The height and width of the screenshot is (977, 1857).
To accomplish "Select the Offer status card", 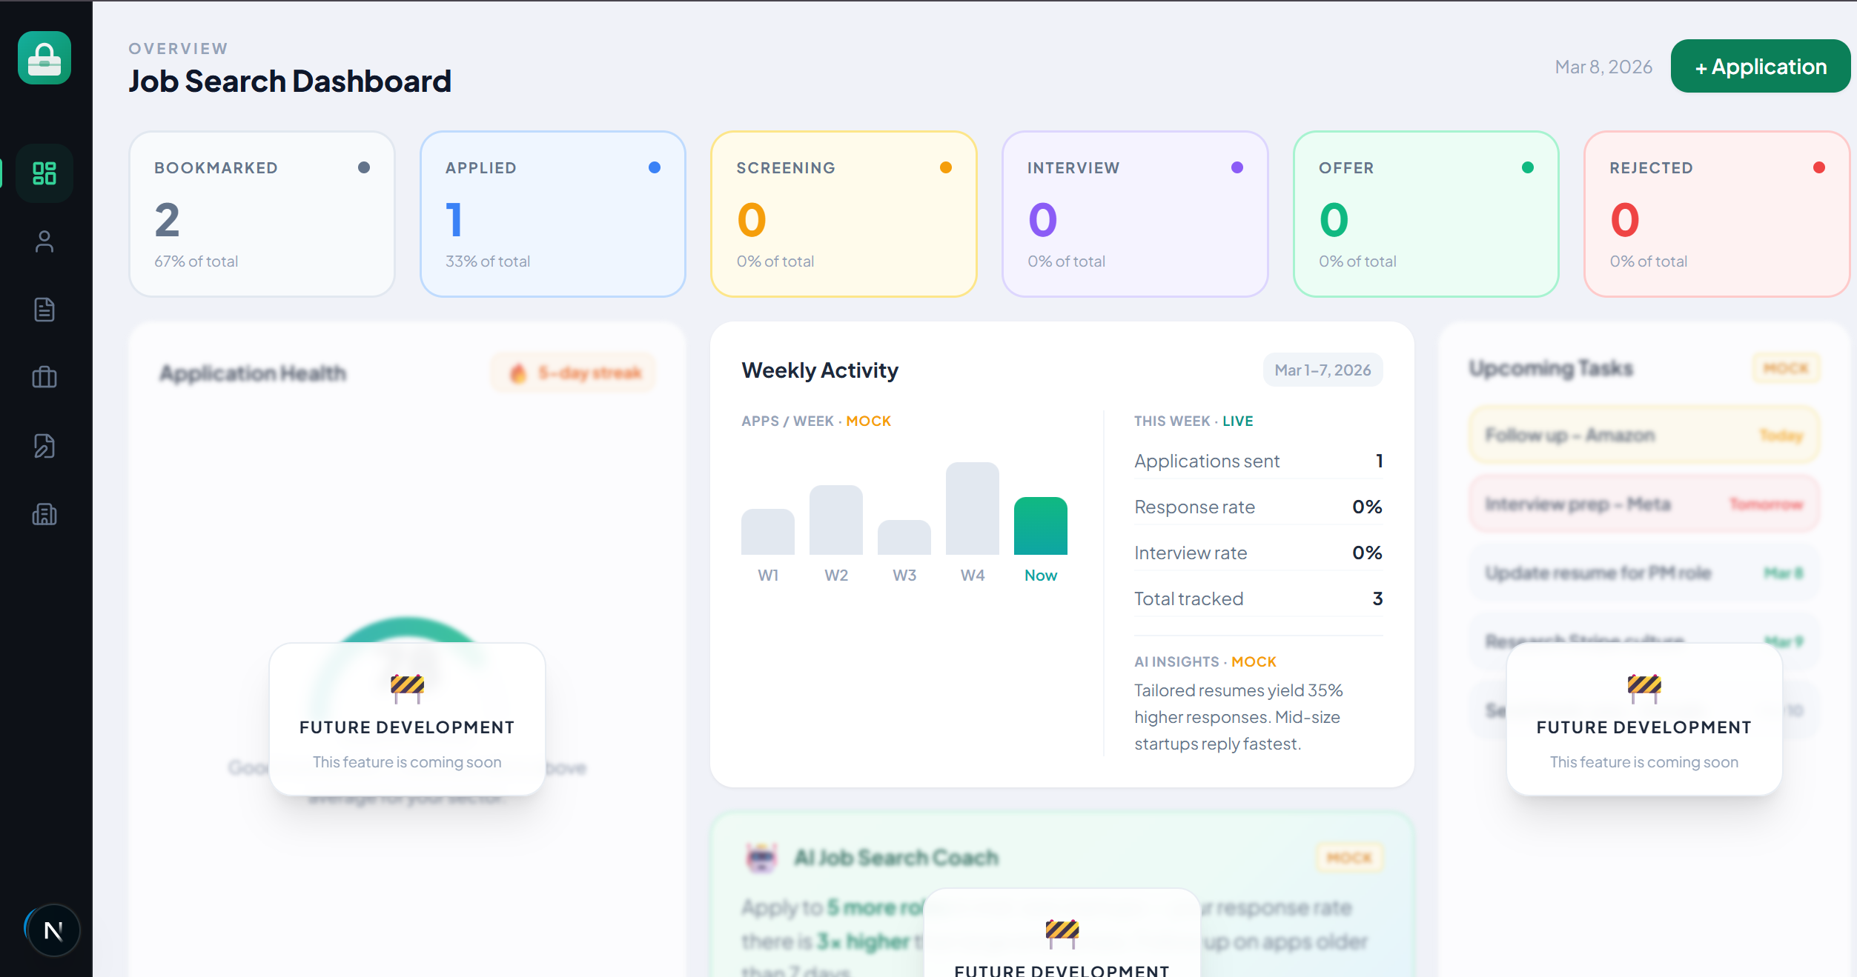I will tap(1426, 214).
